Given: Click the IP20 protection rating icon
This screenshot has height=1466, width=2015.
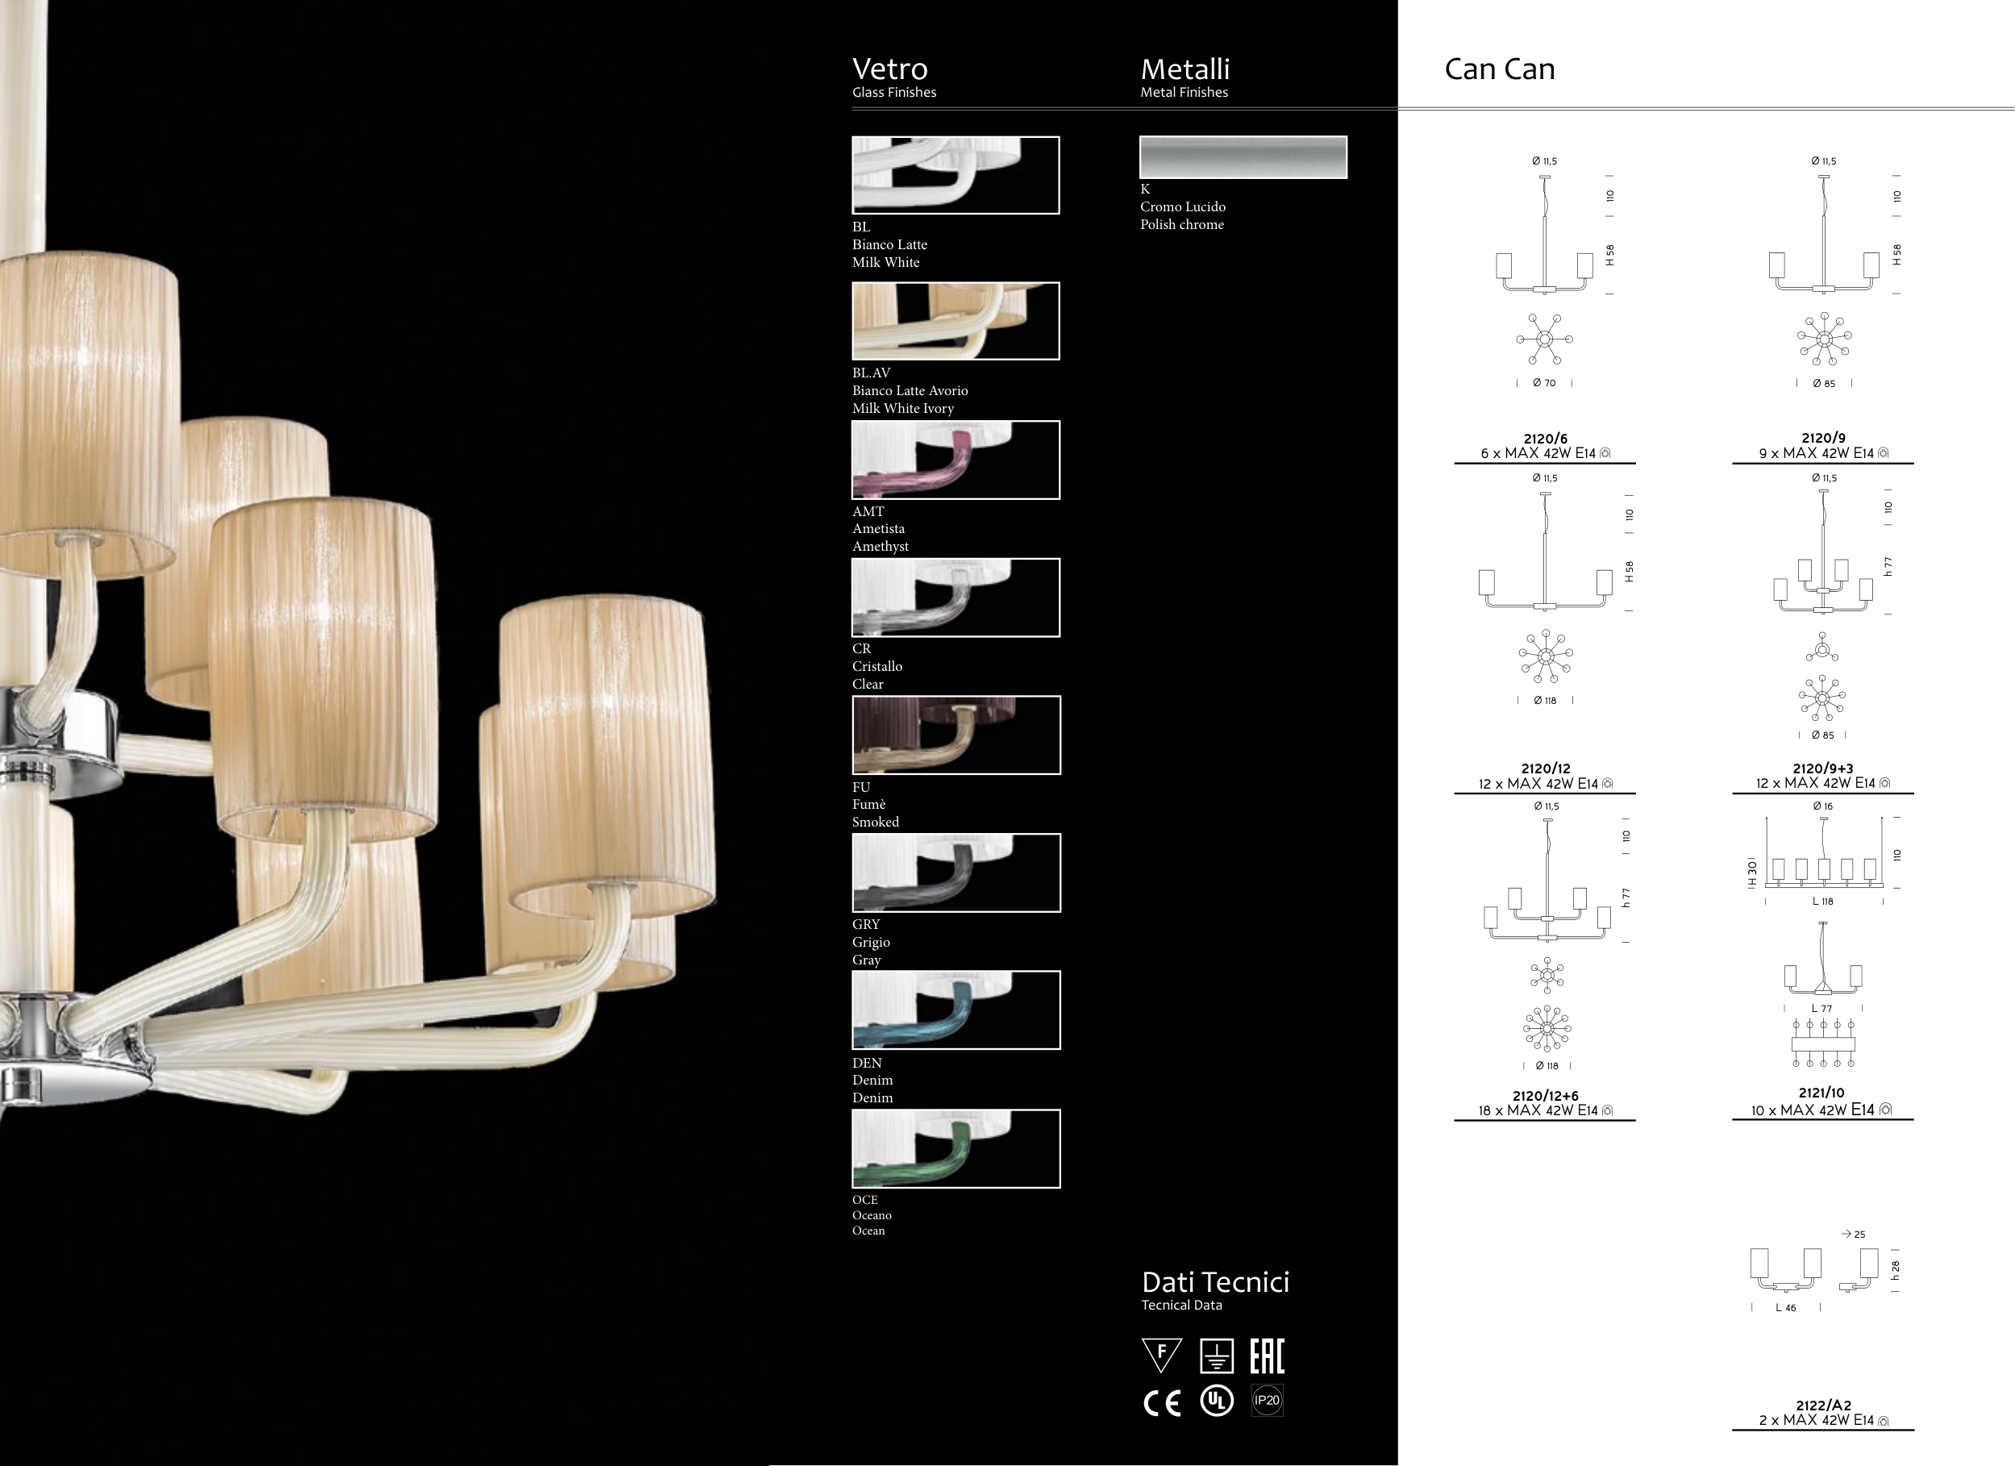Looking at the screenshot, I should coord(1267,1400).
